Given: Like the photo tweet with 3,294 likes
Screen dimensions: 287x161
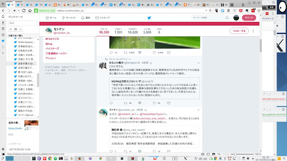Looking at the screenshot, I should point(154,53).
